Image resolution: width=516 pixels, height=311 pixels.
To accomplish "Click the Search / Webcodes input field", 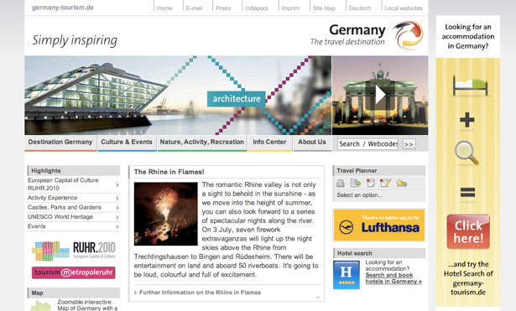I will [367, 144].
